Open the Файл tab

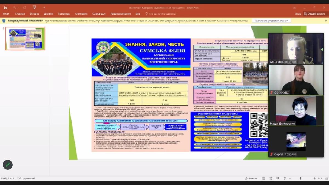click(x=6, y=14)
